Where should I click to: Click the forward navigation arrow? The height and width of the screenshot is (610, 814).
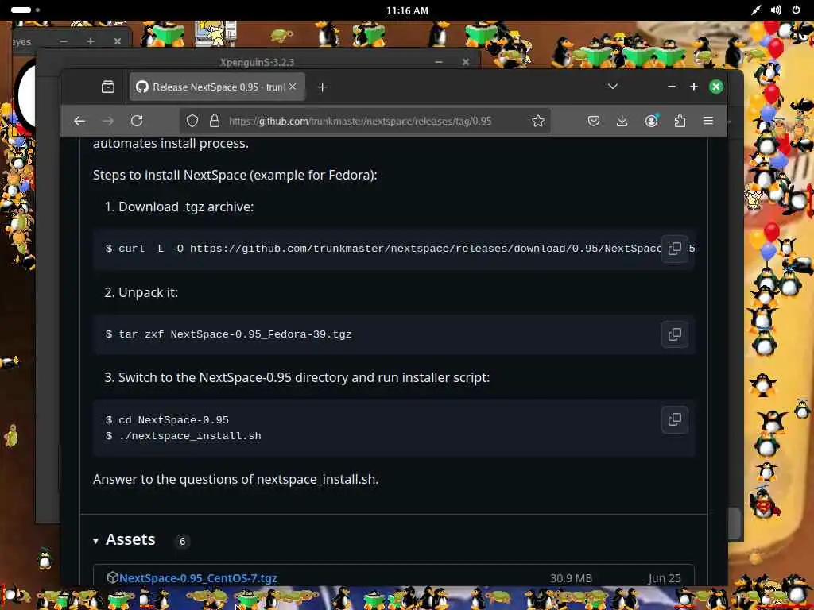108,121
